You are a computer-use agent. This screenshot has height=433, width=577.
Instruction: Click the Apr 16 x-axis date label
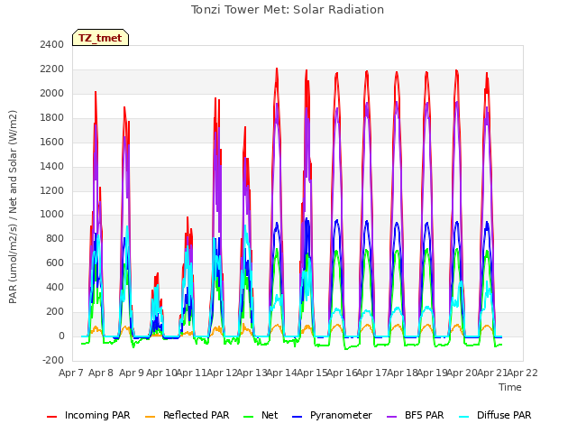click(x=343, y=373)
